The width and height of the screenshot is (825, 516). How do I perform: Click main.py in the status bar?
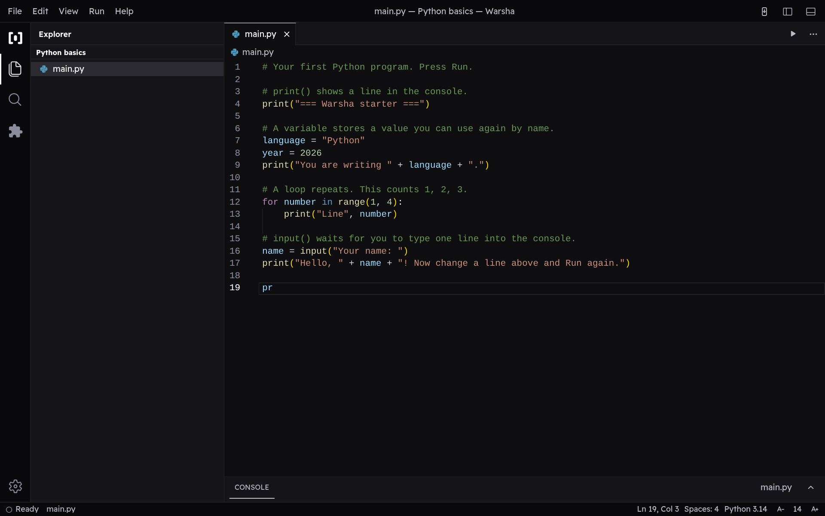[x=61, y=509]
